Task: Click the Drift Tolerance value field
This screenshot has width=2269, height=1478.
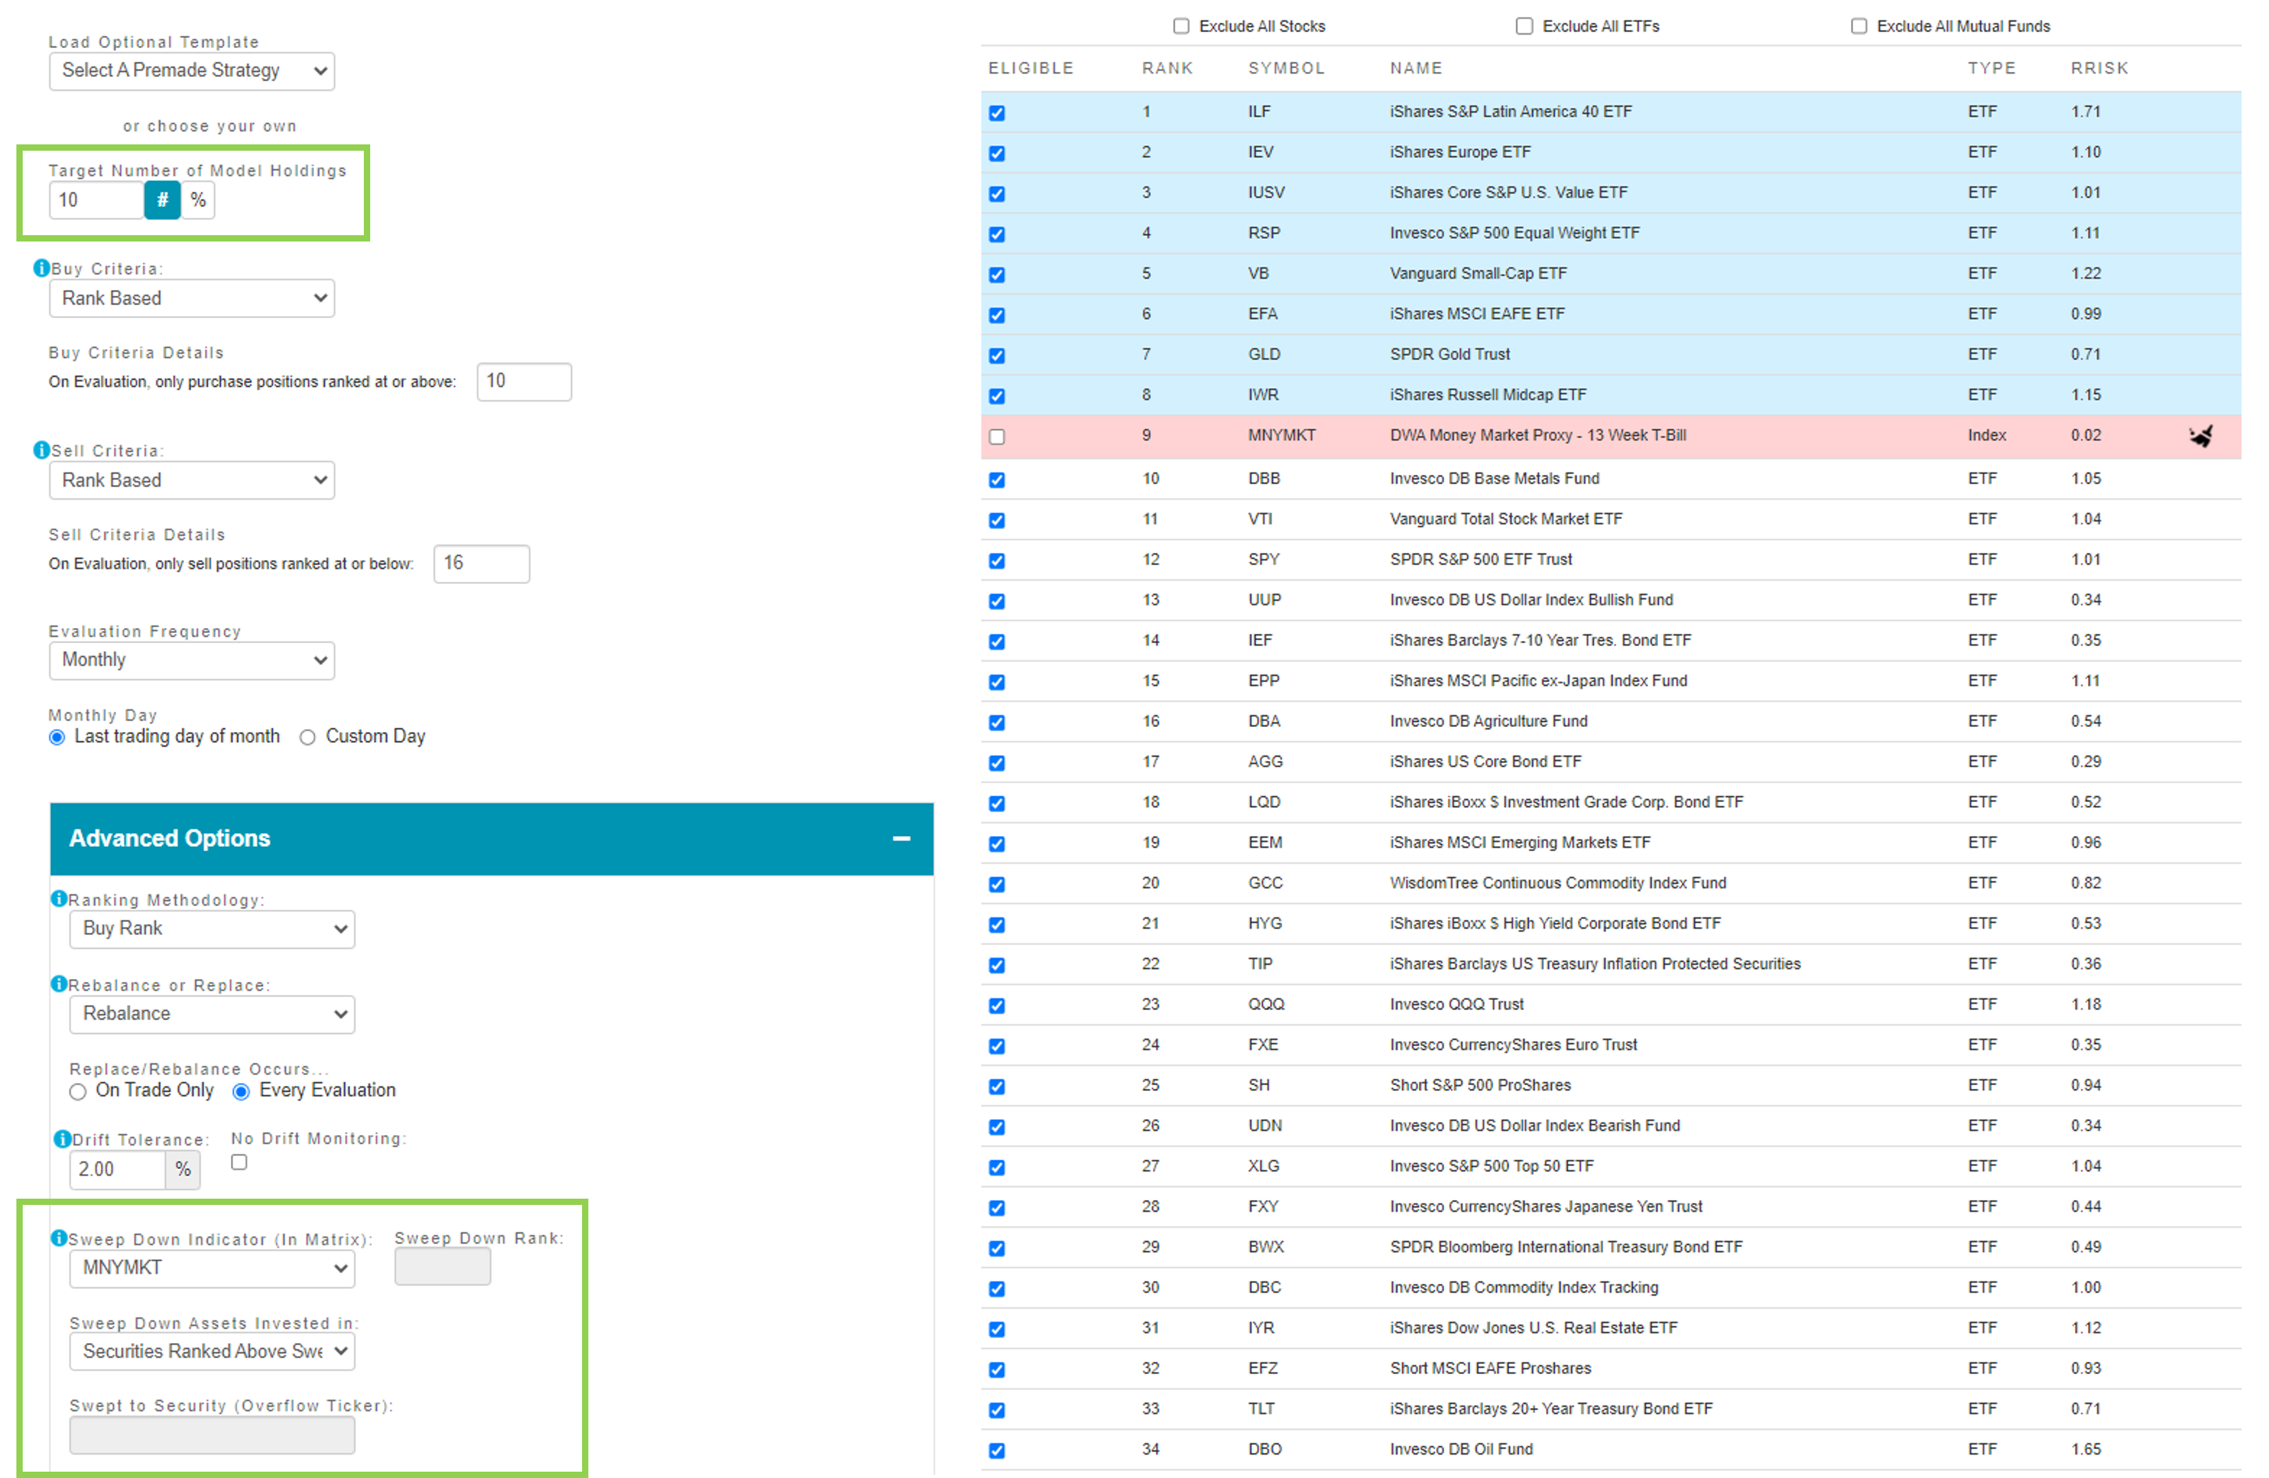Action: click(117, 1169)
